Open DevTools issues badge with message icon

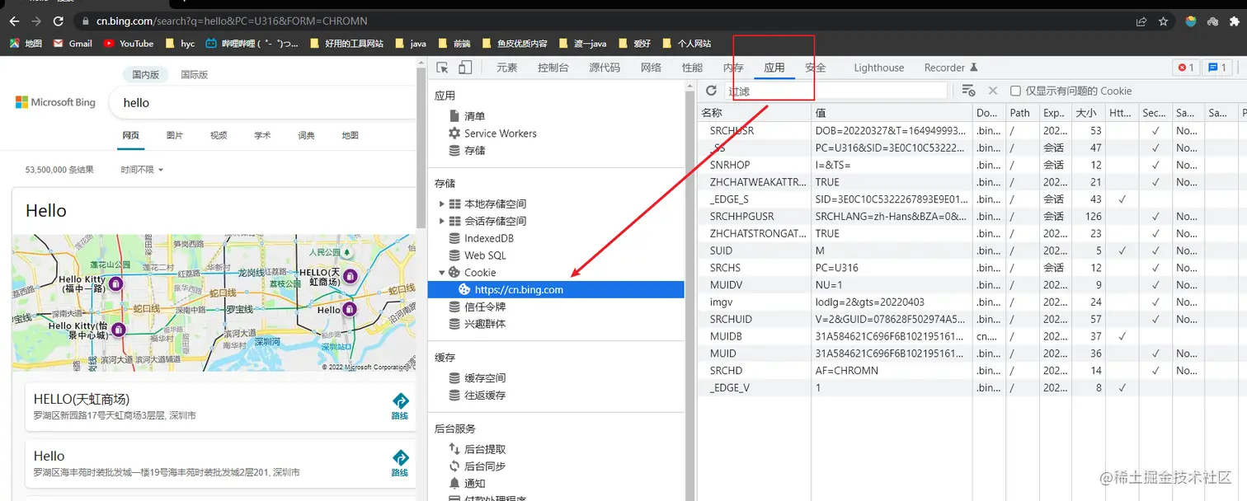(x=1217, y=68)
